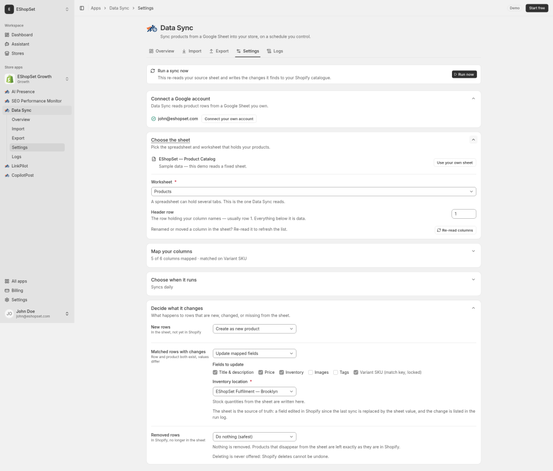
Task: Enable the Tags checkbox
Action: point(336,373)
